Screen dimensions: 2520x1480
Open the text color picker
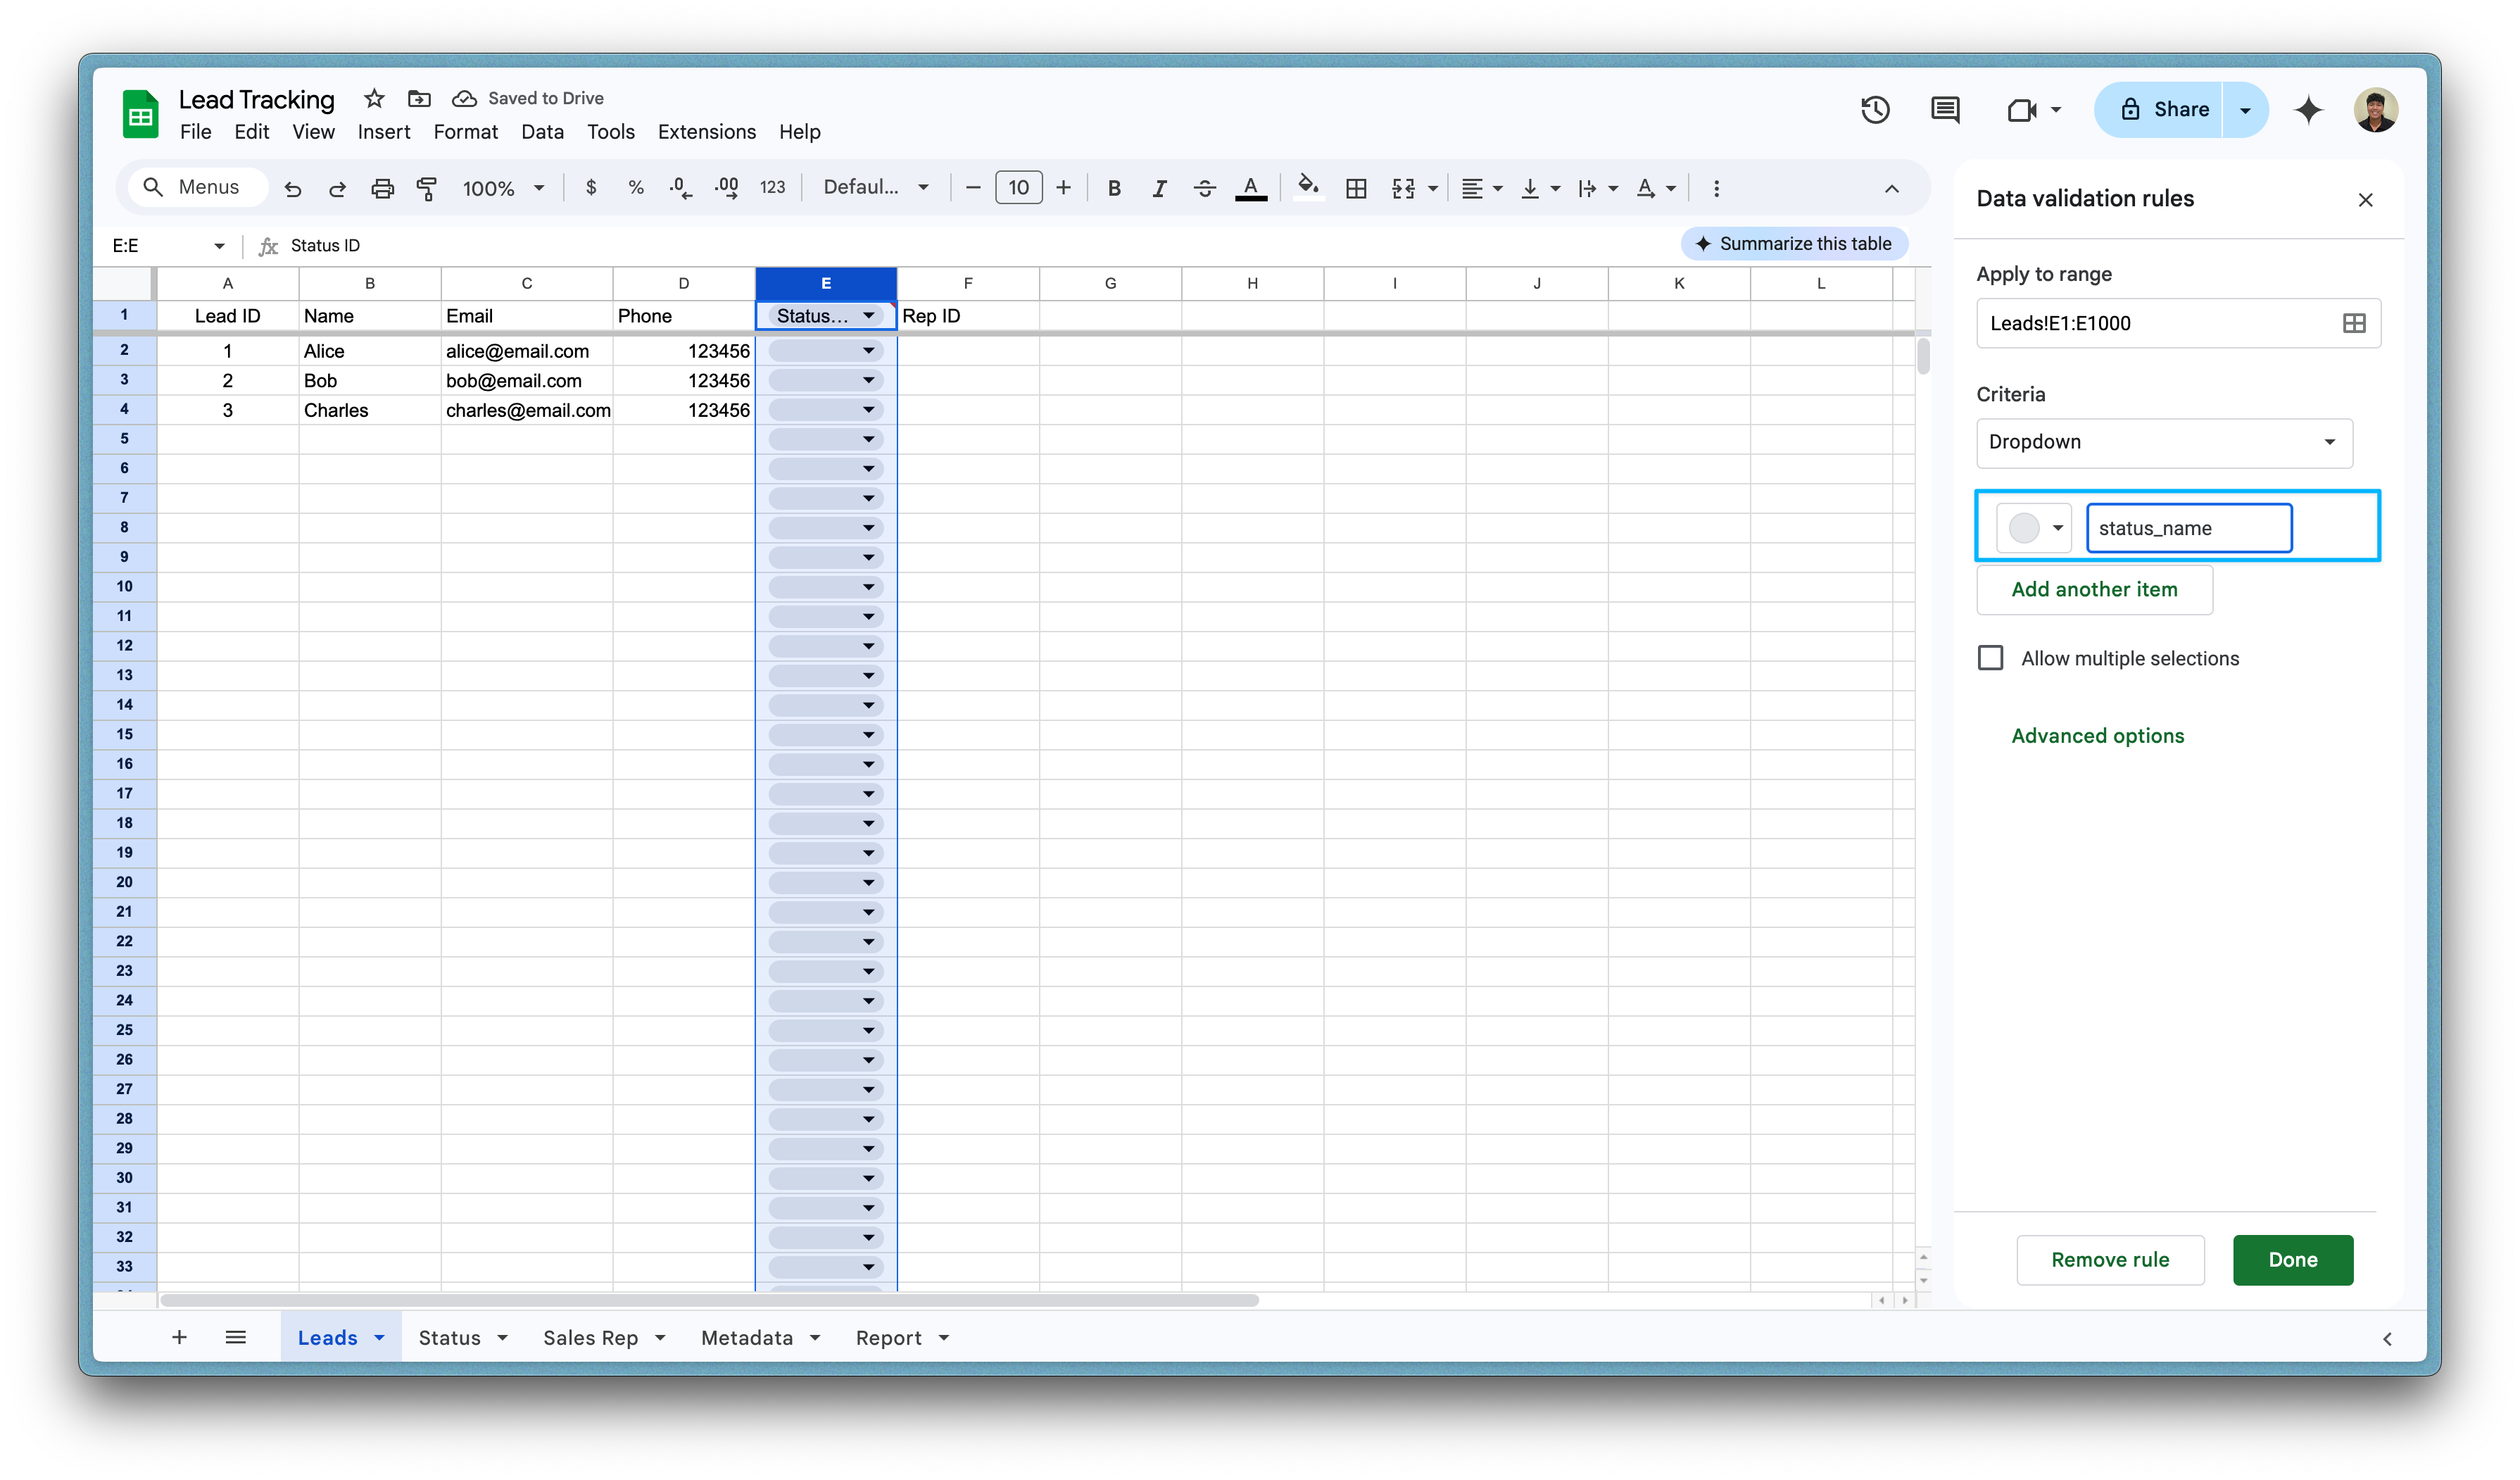pos(1251,188)
